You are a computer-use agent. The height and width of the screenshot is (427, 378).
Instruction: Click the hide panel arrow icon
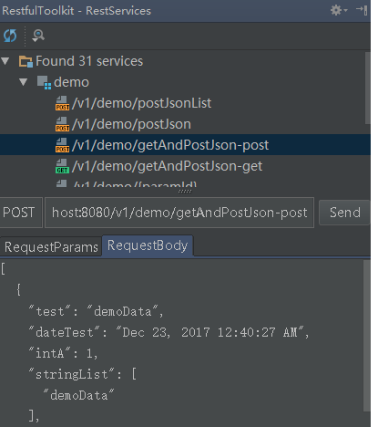(x=362, y=10)
